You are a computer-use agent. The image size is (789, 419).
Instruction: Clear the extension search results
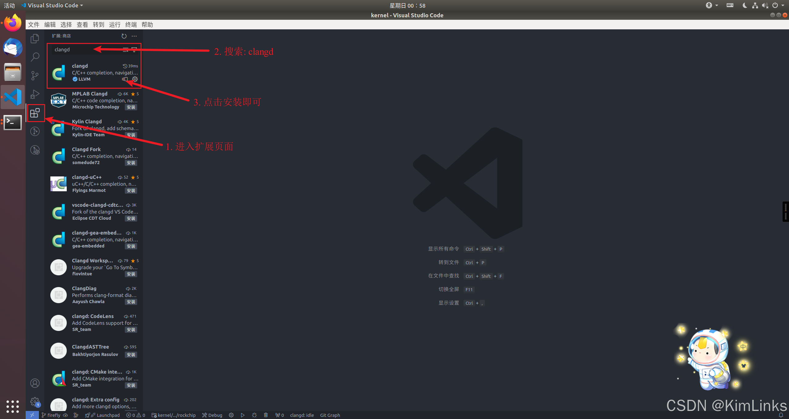point(125,49)
